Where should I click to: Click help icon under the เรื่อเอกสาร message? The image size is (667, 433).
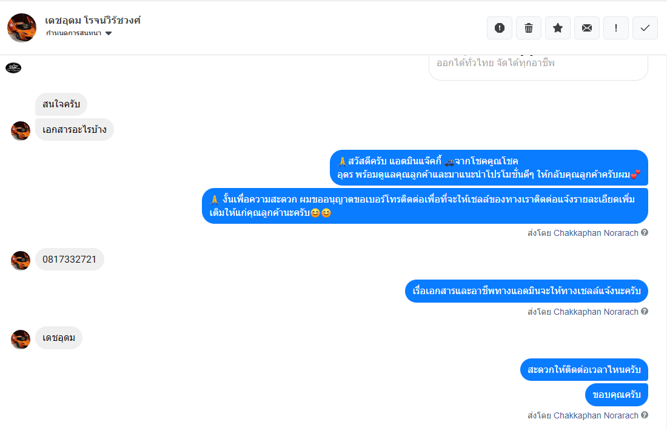click(x=645, y=311)
